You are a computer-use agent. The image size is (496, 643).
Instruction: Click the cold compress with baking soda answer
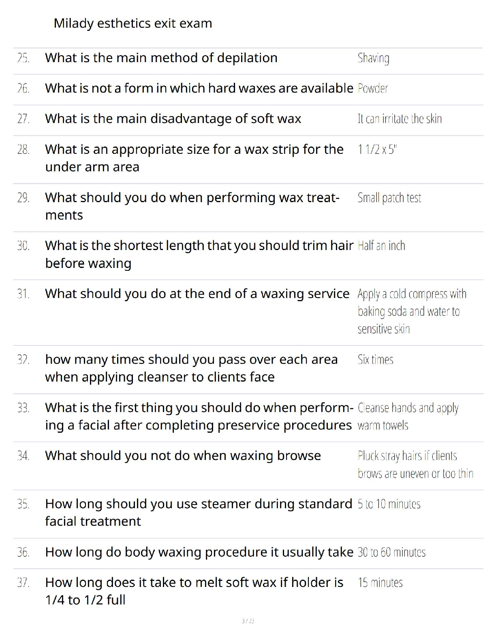click(411, 311)
